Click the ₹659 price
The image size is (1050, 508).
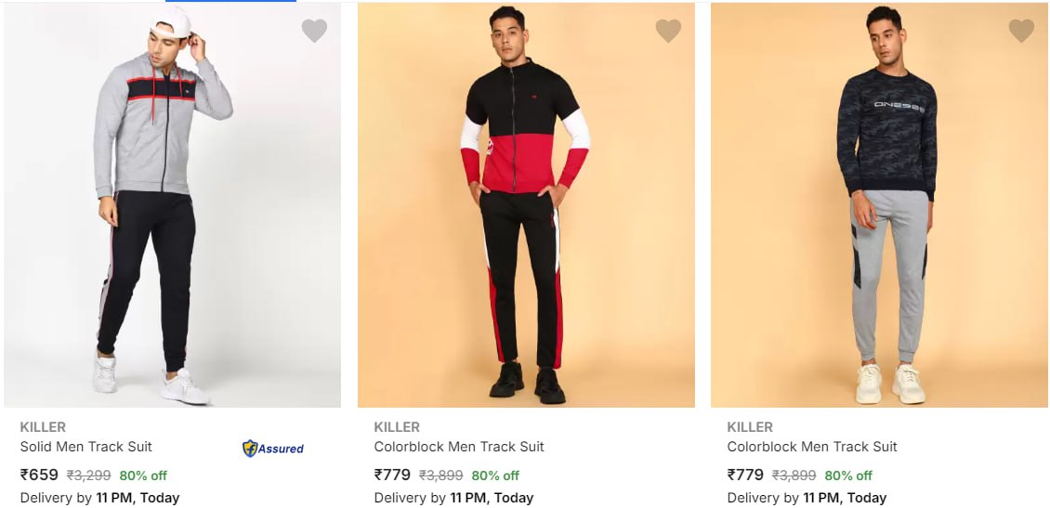click(39, 475)
